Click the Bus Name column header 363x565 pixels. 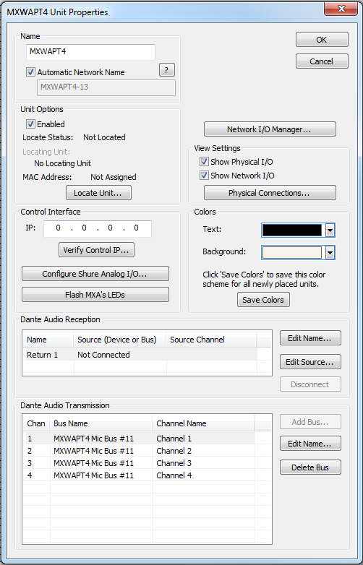point(101,423)
